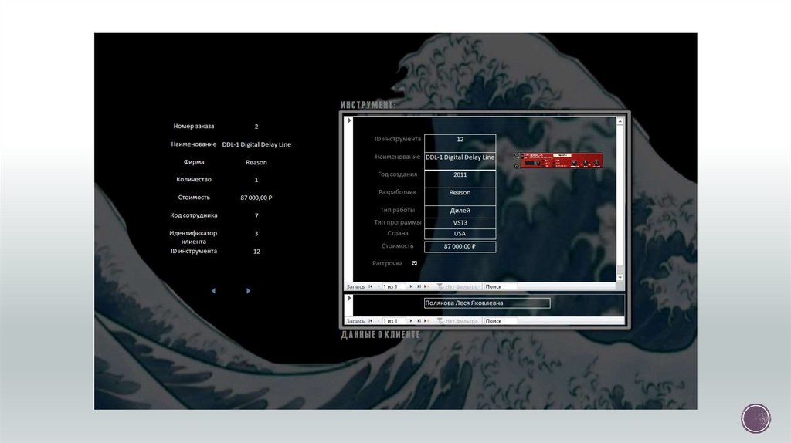Click Фирма value Reason
Image resolution: width=791 pixels, height=443 pixels.
pyautogui.click(x=256, y=162)
